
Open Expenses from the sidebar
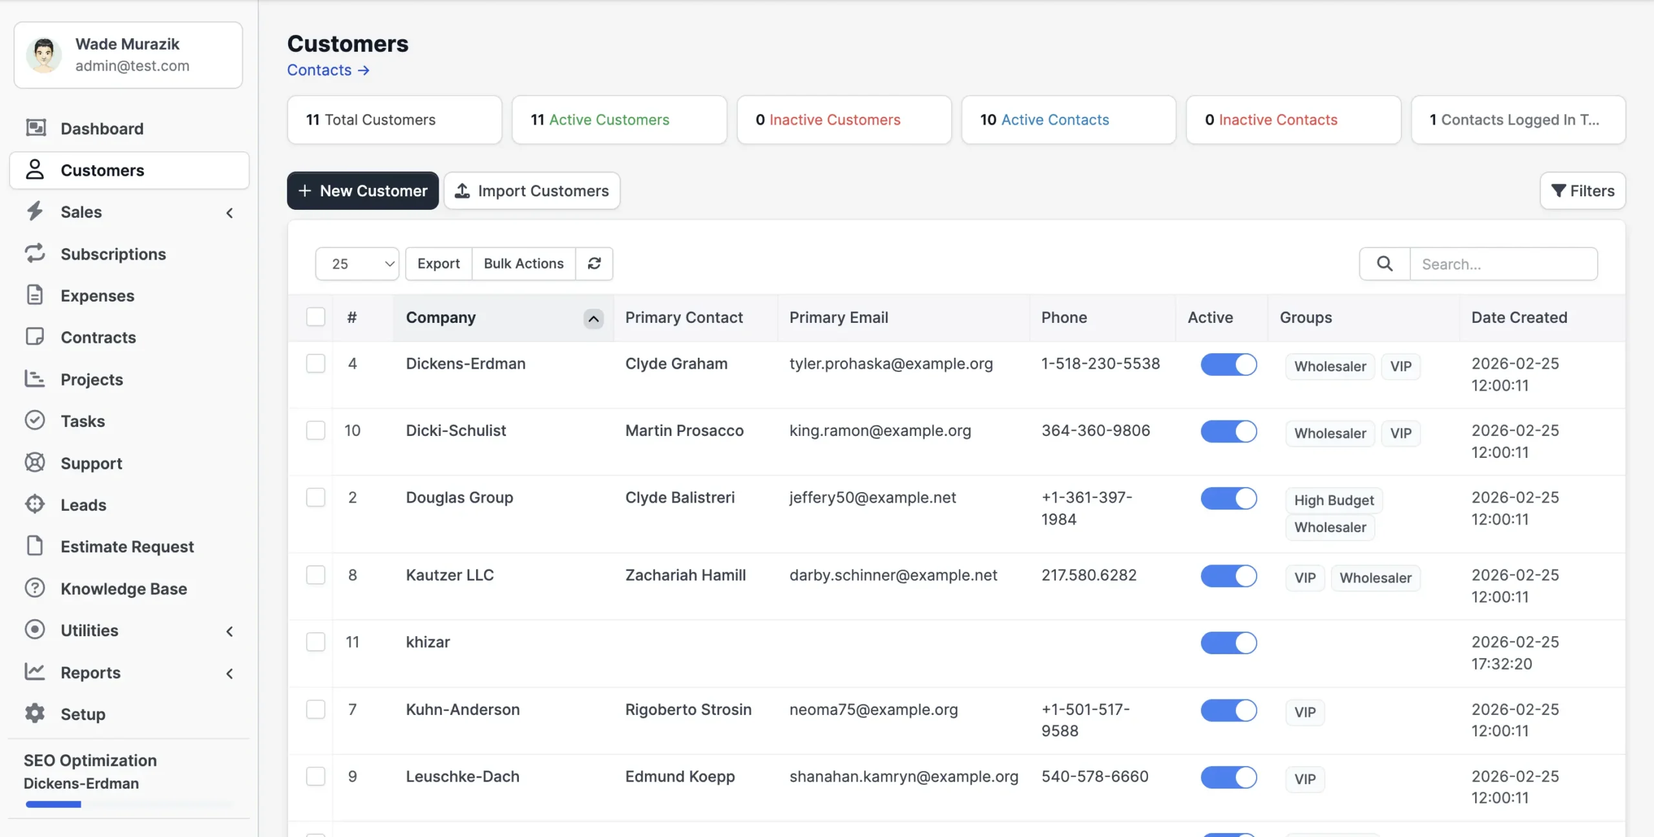(x=97, y=295)
